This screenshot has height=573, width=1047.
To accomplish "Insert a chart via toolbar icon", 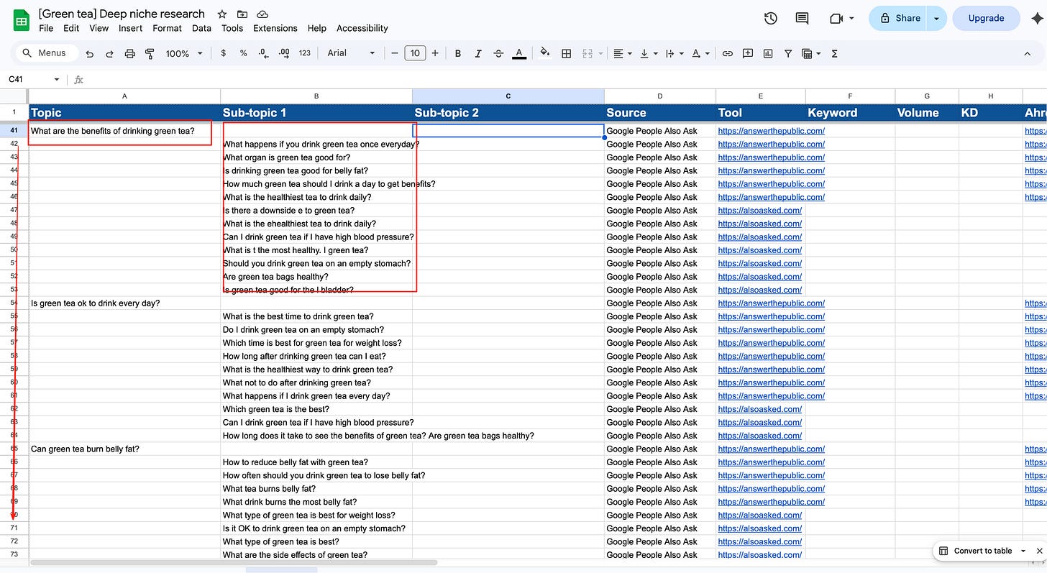I will [x=768, y=53].
